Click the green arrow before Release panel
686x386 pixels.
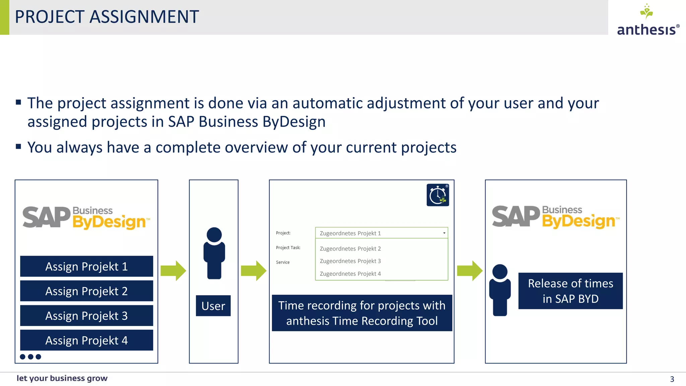pos(470,270)
